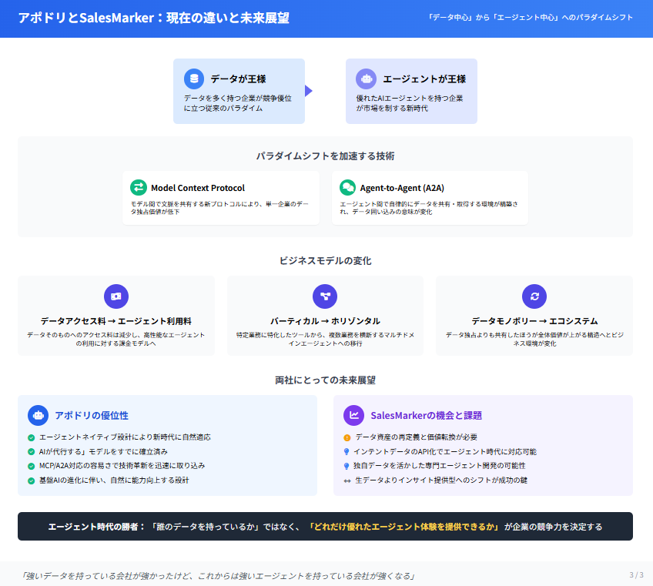Click the green check beside 基盤AIの進化に伴い
The image size is (653, 586).
[32, 481]
